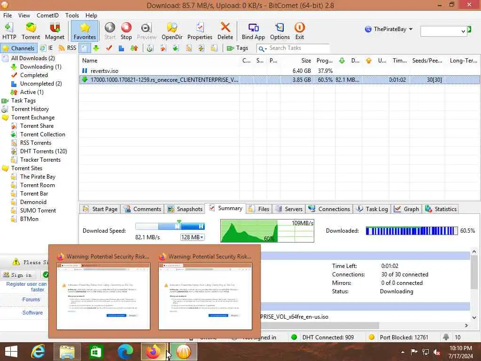481x361 pixels.
Task: Filter list by completed red checkmark
Action: pos(109,48)
